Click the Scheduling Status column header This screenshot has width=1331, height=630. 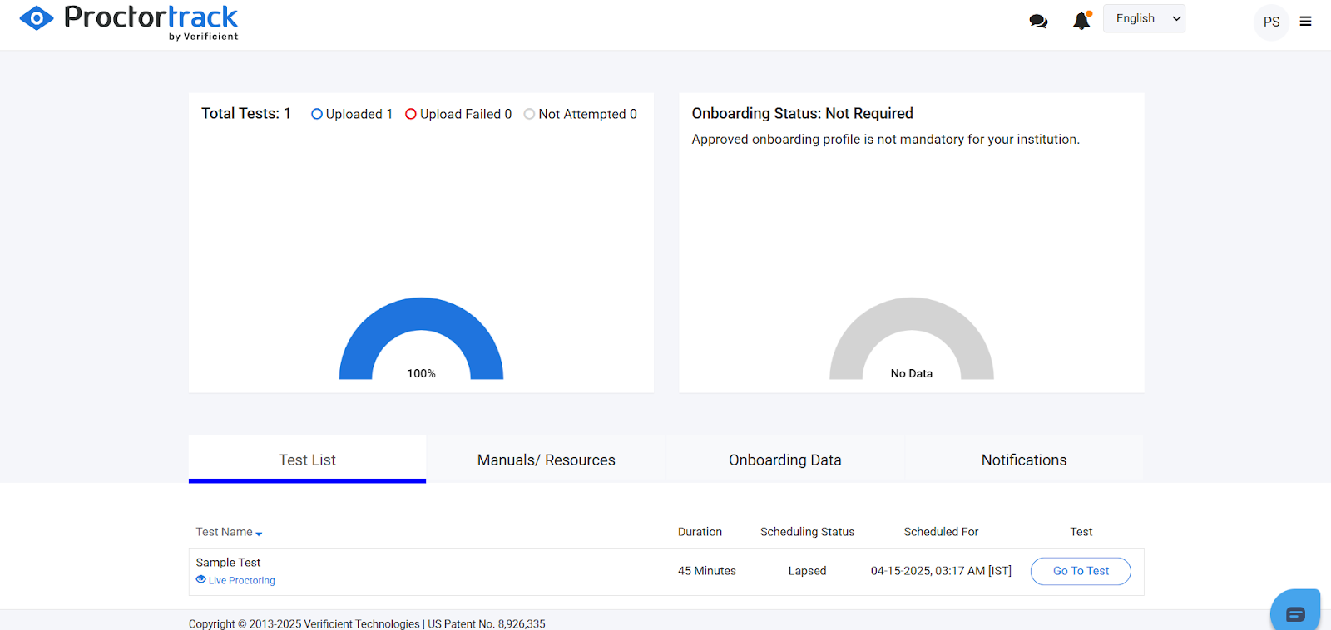[807, 532]
